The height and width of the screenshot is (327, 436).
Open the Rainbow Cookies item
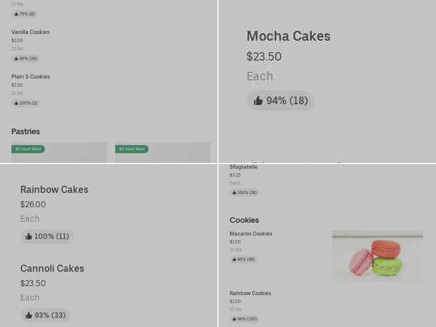(x=250, y=293)
